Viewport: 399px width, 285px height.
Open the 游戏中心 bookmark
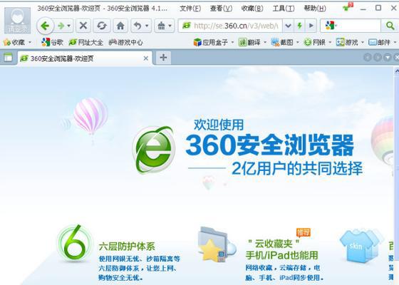coord(125,42)
